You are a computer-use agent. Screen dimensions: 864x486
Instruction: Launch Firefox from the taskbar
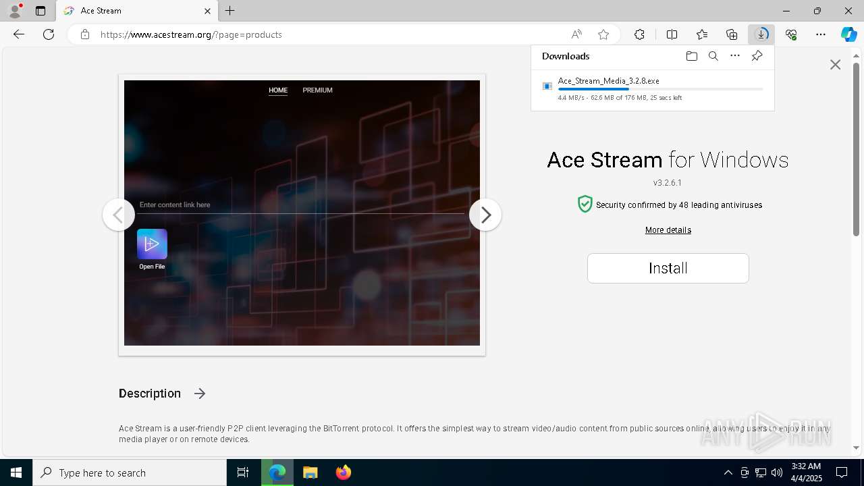pos(343,473)
